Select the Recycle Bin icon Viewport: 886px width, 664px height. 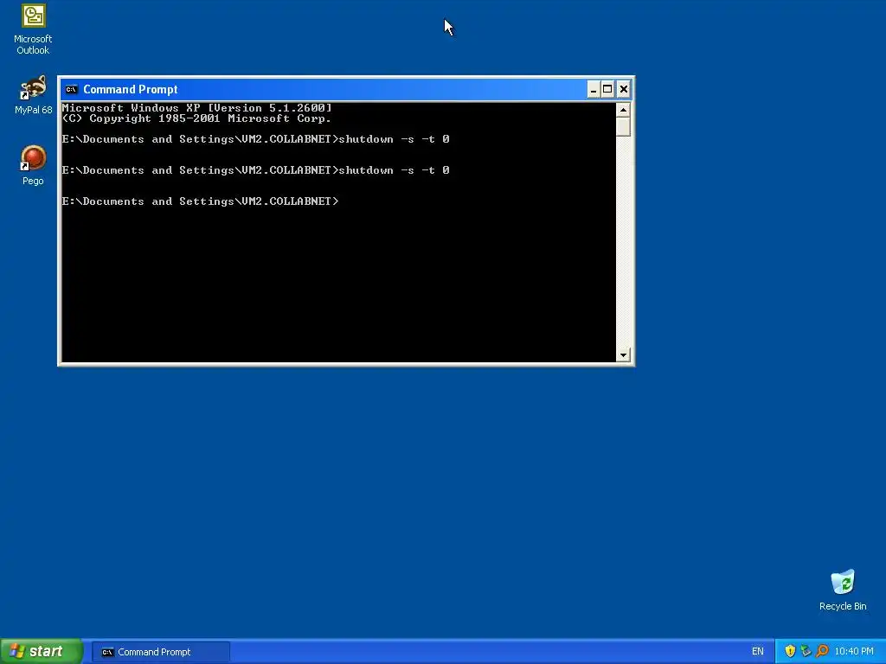tap(843, 590)
